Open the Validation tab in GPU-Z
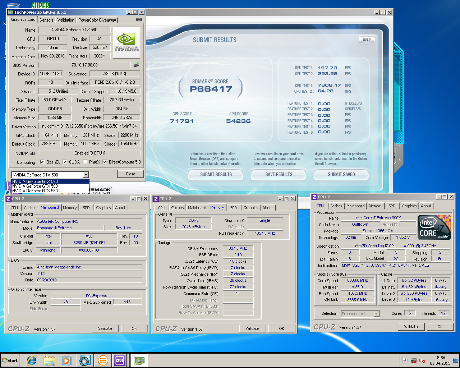Viewport: 460px width, 368px height. [66, 20]
